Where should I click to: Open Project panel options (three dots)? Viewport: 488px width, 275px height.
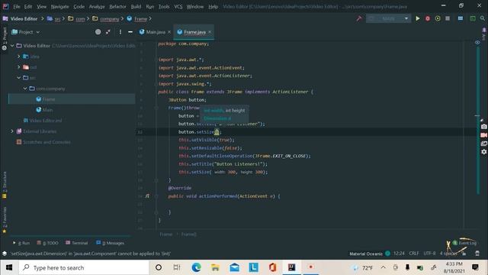120,32
